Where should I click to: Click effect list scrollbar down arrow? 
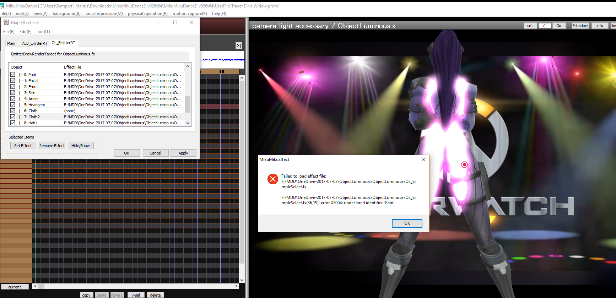(188, 123)
